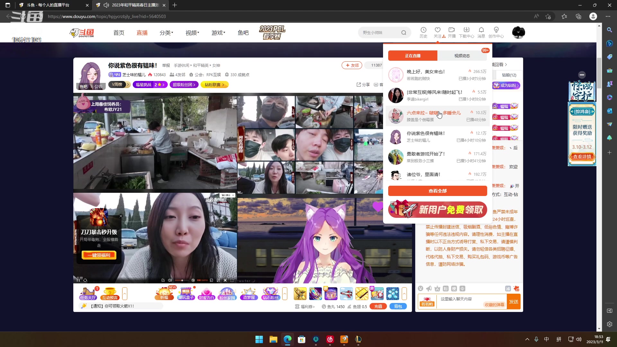Click the 关注 heart icon in top navigation
This screenshot has width=617, height=347.
437,32
